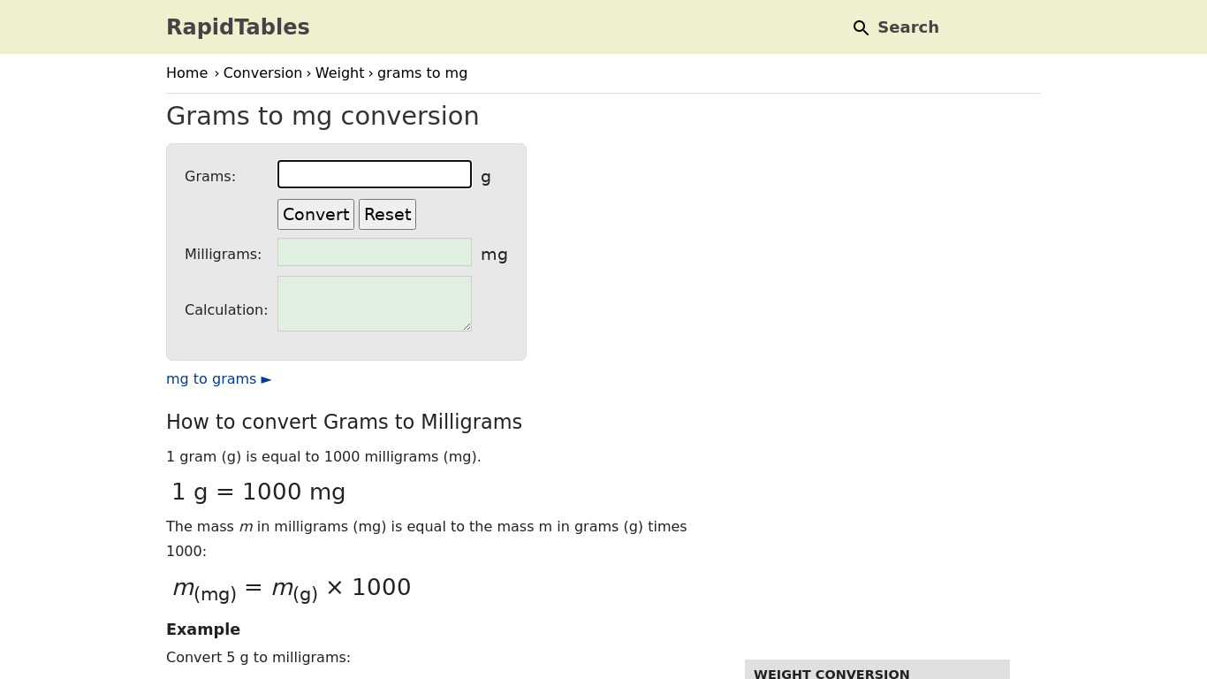Click the Search text in header
This screenshot has height=679, width=1207.
907,27
